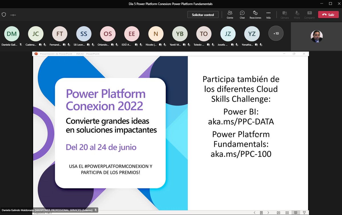
Task: Leave the meeting with Salir
Action: click(x=328, y=15)
